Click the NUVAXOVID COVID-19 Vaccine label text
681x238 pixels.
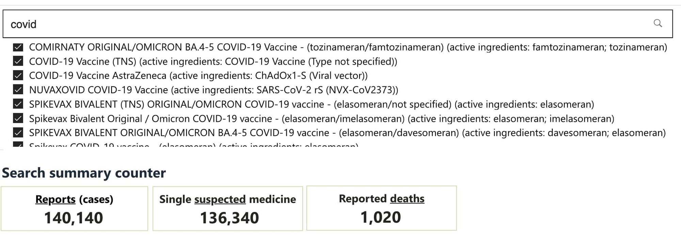[x=213, y=90]
